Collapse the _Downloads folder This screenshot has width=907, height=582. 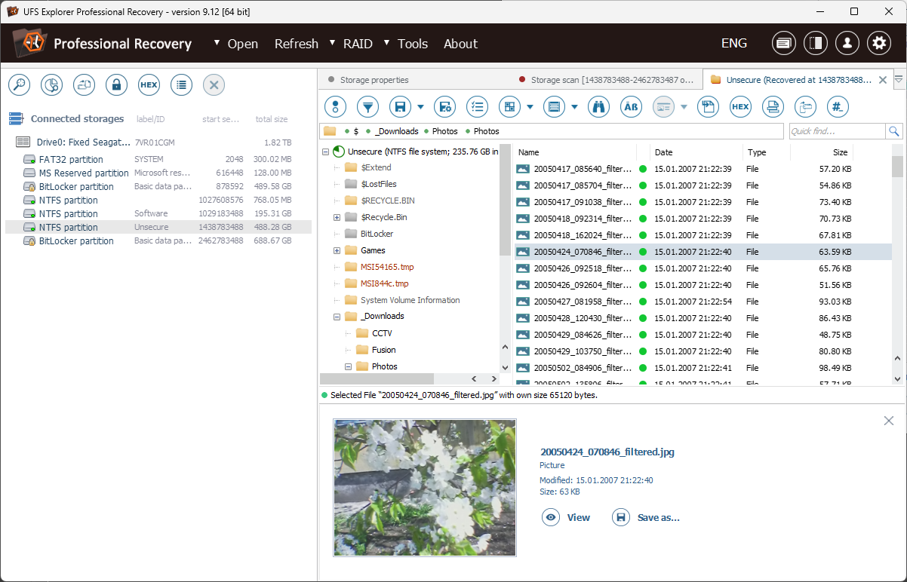[337, 316]
